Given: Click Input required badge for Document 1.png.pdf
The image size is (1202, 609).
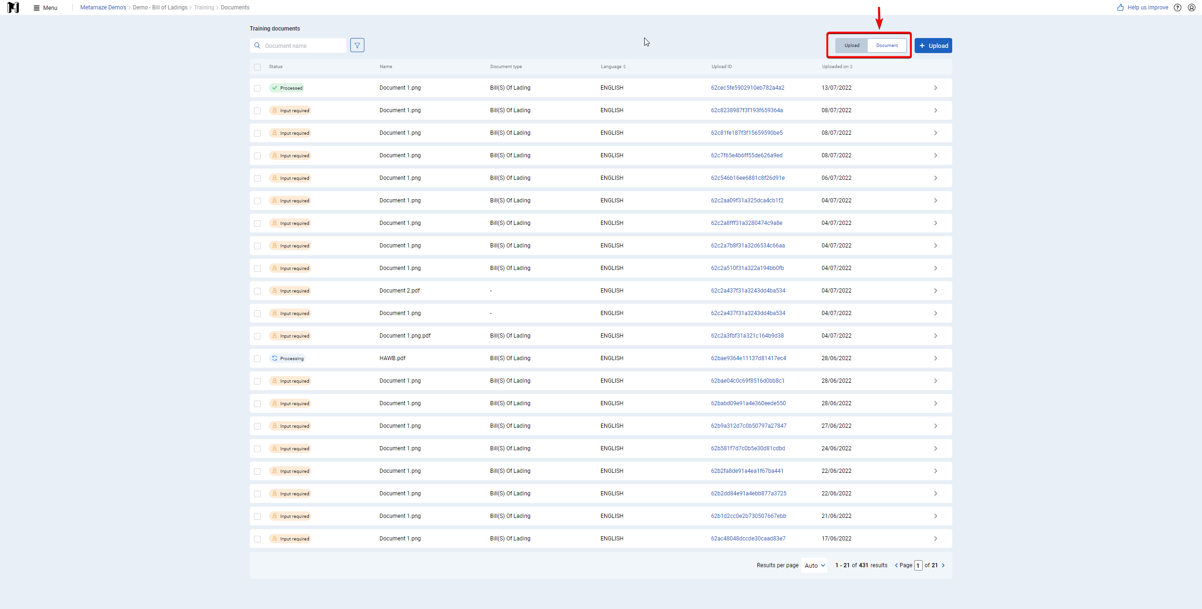Looking at the screenshot, I should click(x=290, y=336).
